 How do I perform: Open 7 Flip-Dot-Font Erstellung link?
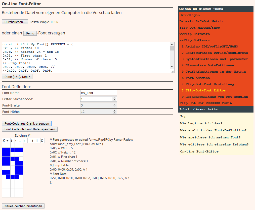tap(208, 84)
